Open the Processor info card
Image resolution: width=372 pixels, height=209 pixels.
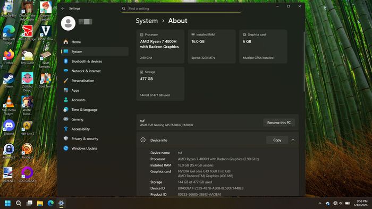160,46
